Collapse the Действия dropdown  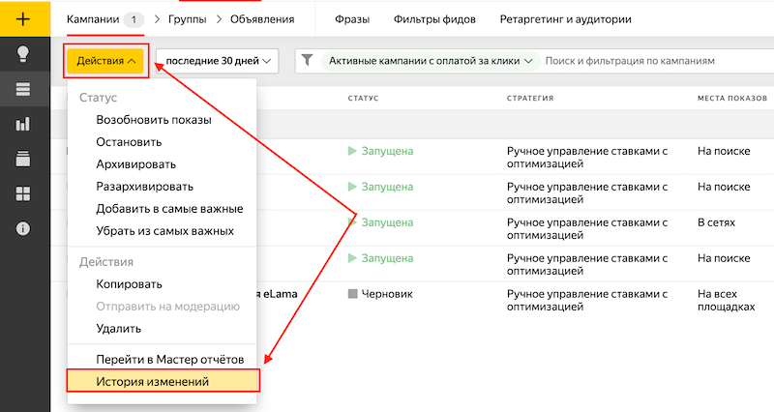pos(106,61)
